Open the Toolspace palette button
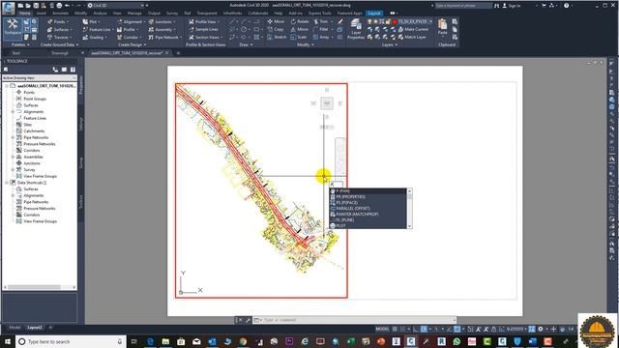Image resolution: width=619 pixels, height=348 pixels. [x=13, y=28]
